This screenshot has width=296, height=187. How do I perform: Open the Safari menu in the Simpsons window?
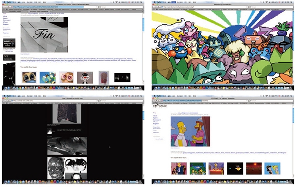[159, 96]
